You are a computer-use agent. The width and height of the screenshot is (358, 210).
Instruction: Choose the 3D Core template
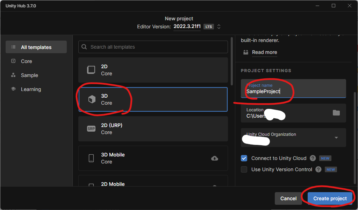[x=153, y=99]
